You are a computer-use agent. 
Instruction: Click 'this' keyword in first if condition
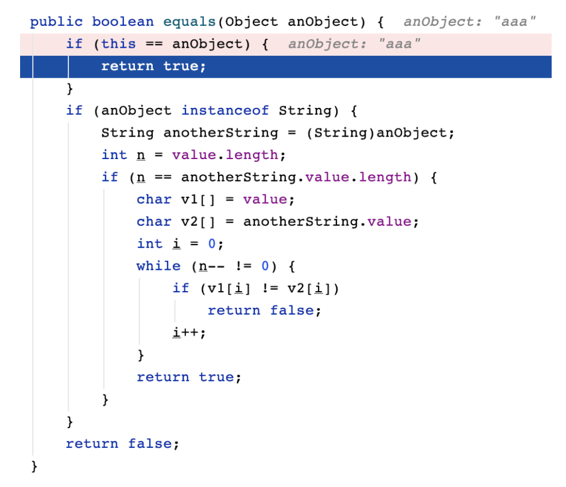point(118,44)
